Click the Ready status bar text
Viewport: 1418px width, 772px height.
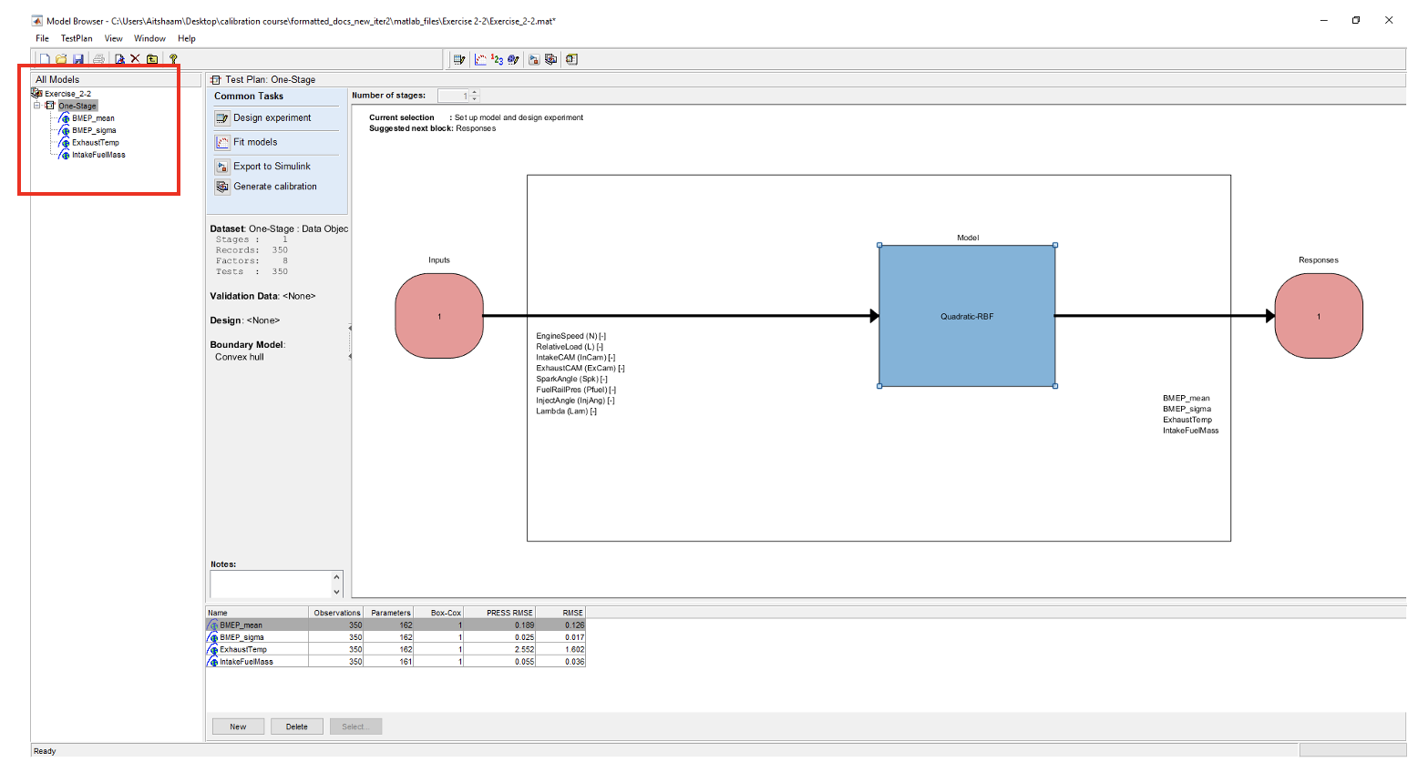45,751
